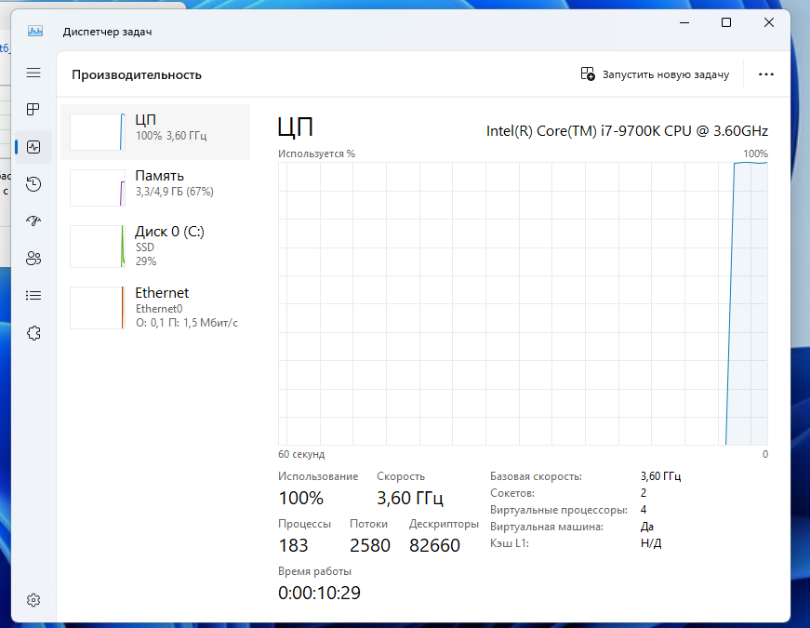This screenshot has width=810, height=628.
Task: Close the Task Manager window
Action: 769,22
